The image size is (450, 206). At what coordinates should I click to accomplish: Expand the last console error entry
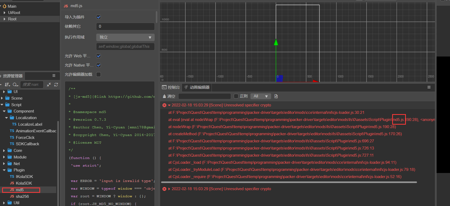pyautogui.click(x=169, y=189)
